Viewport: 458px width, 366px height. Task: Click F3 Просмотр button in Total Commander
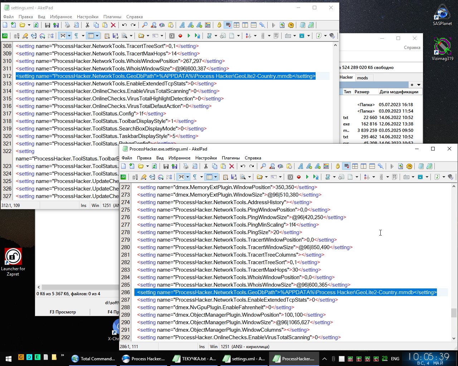point(63,312)
